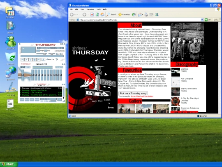Click the playlist ADD button
Screen dimensions: 222x167
22,99
